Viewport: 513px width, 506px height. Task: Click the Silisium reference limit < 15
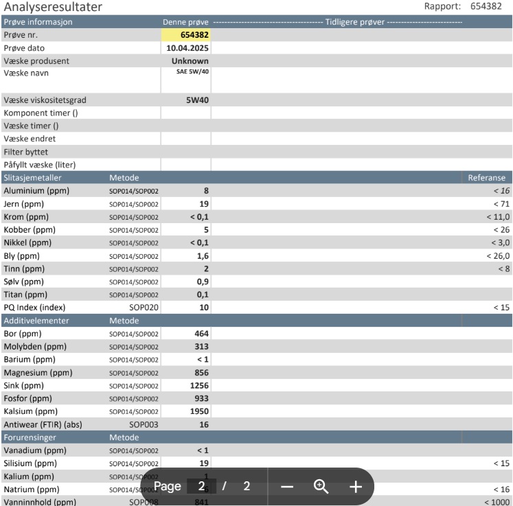tap(500, 463)
